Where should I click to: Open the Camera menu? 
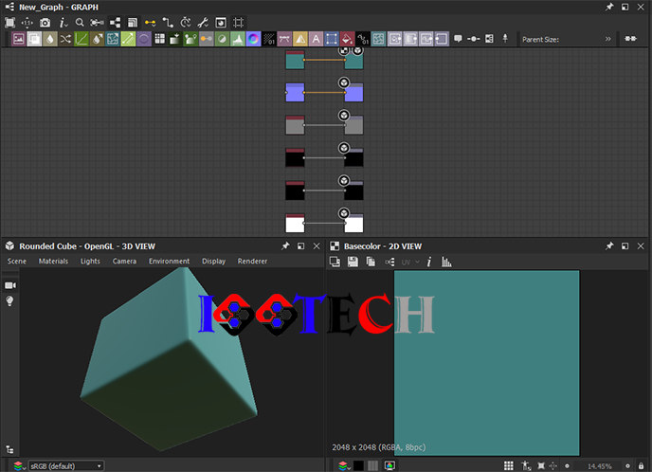coord(124,262)
